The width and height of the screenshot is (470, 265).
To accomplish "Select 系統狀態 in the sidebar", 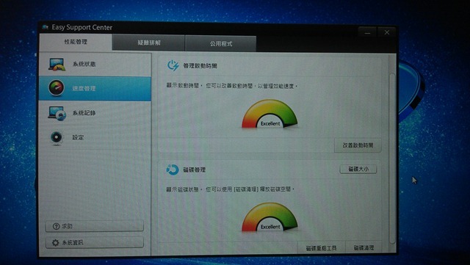I will click(95, 64).
